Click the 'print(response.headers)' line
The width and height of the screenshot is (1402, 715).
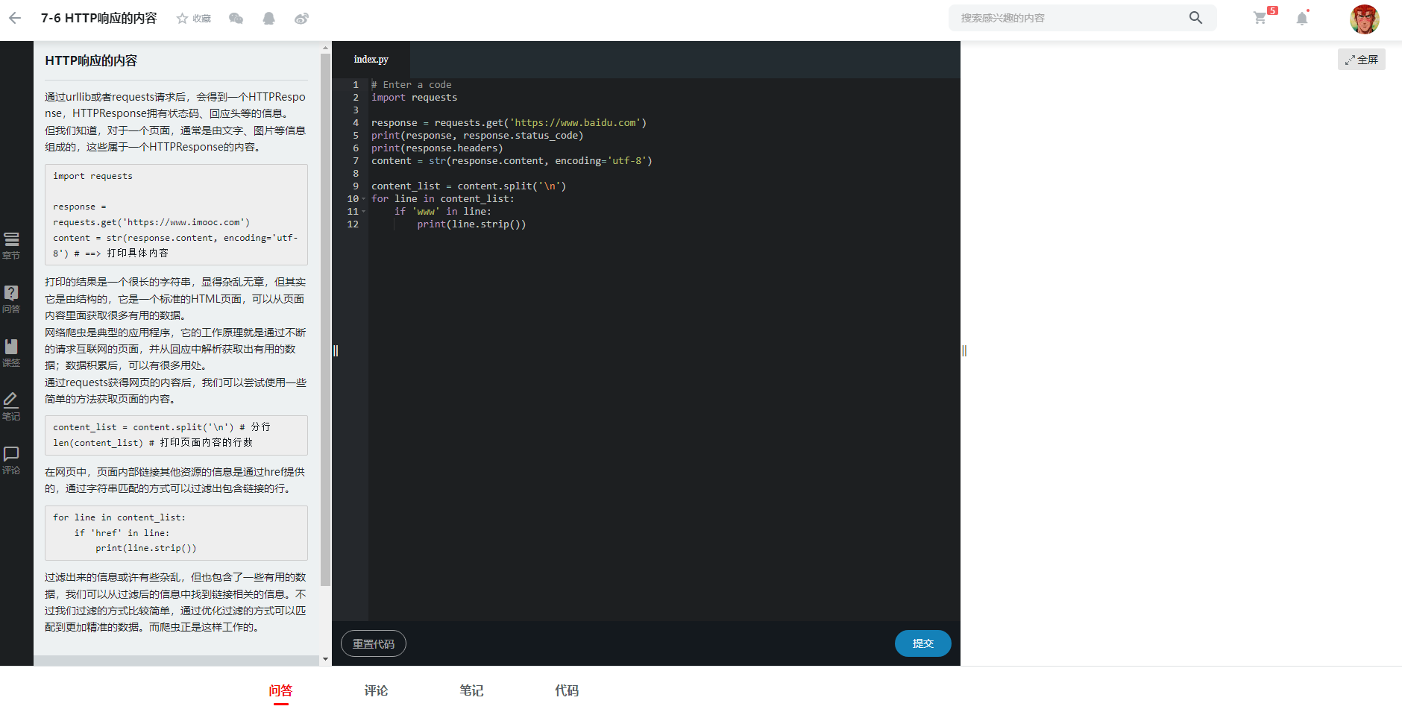[x=437, y=148]
